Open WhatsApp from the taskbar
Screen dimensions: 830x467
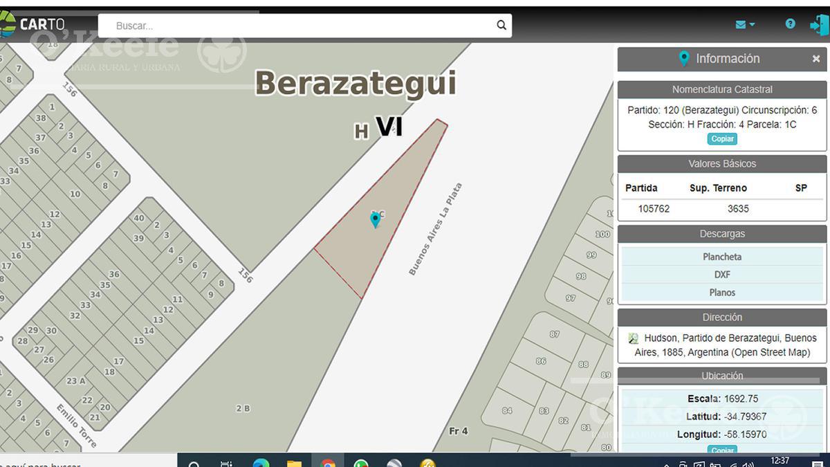pos(361,462)
